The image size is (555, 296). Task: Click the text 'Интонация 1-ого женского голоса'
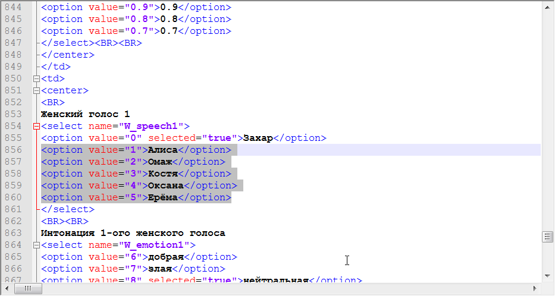click(x=133, y=233)
